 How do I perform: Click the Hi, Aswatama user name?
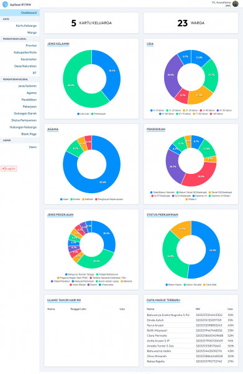[221, 2]
